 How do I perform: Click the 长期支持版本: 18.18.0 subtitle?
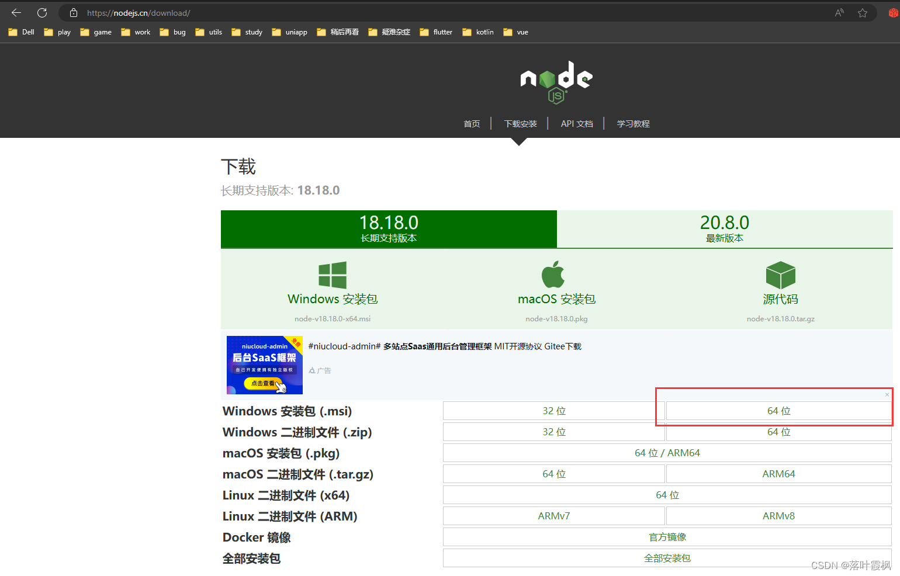[x=280, y=190]
